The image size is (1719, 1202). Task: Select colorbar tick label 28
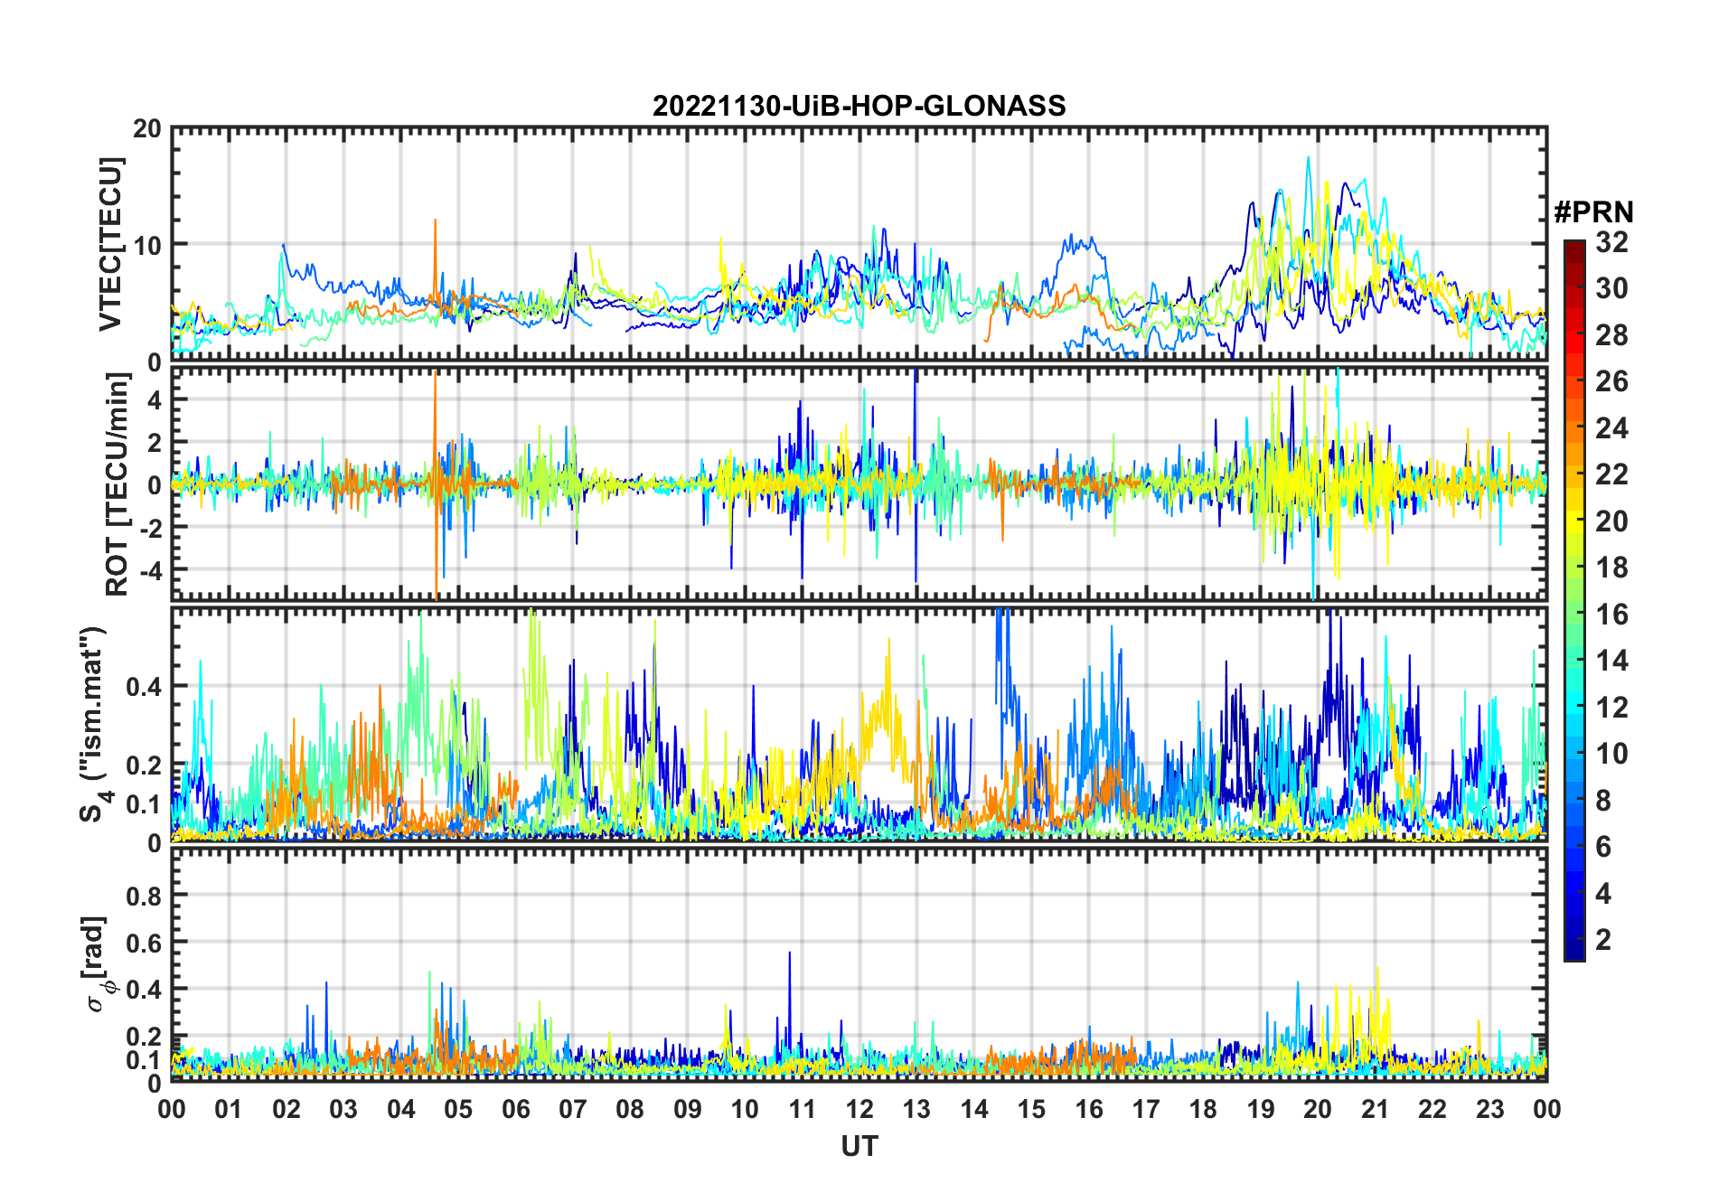[1611, 335]
